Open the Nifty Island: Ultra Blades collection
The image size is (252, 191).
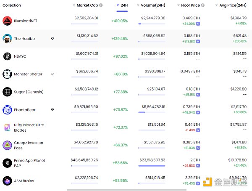point(29,127)
